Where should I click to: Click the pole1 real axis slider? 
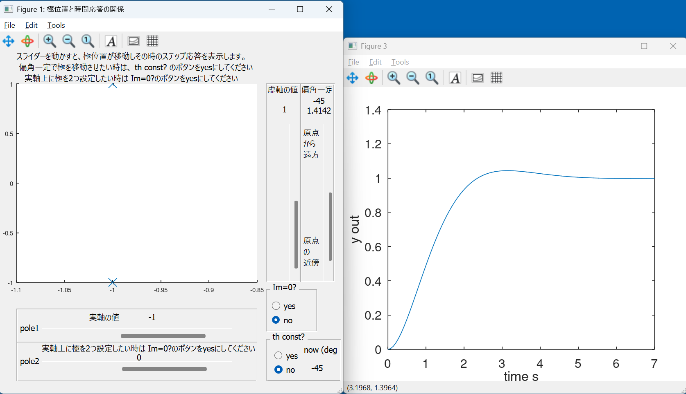[163, 336]
